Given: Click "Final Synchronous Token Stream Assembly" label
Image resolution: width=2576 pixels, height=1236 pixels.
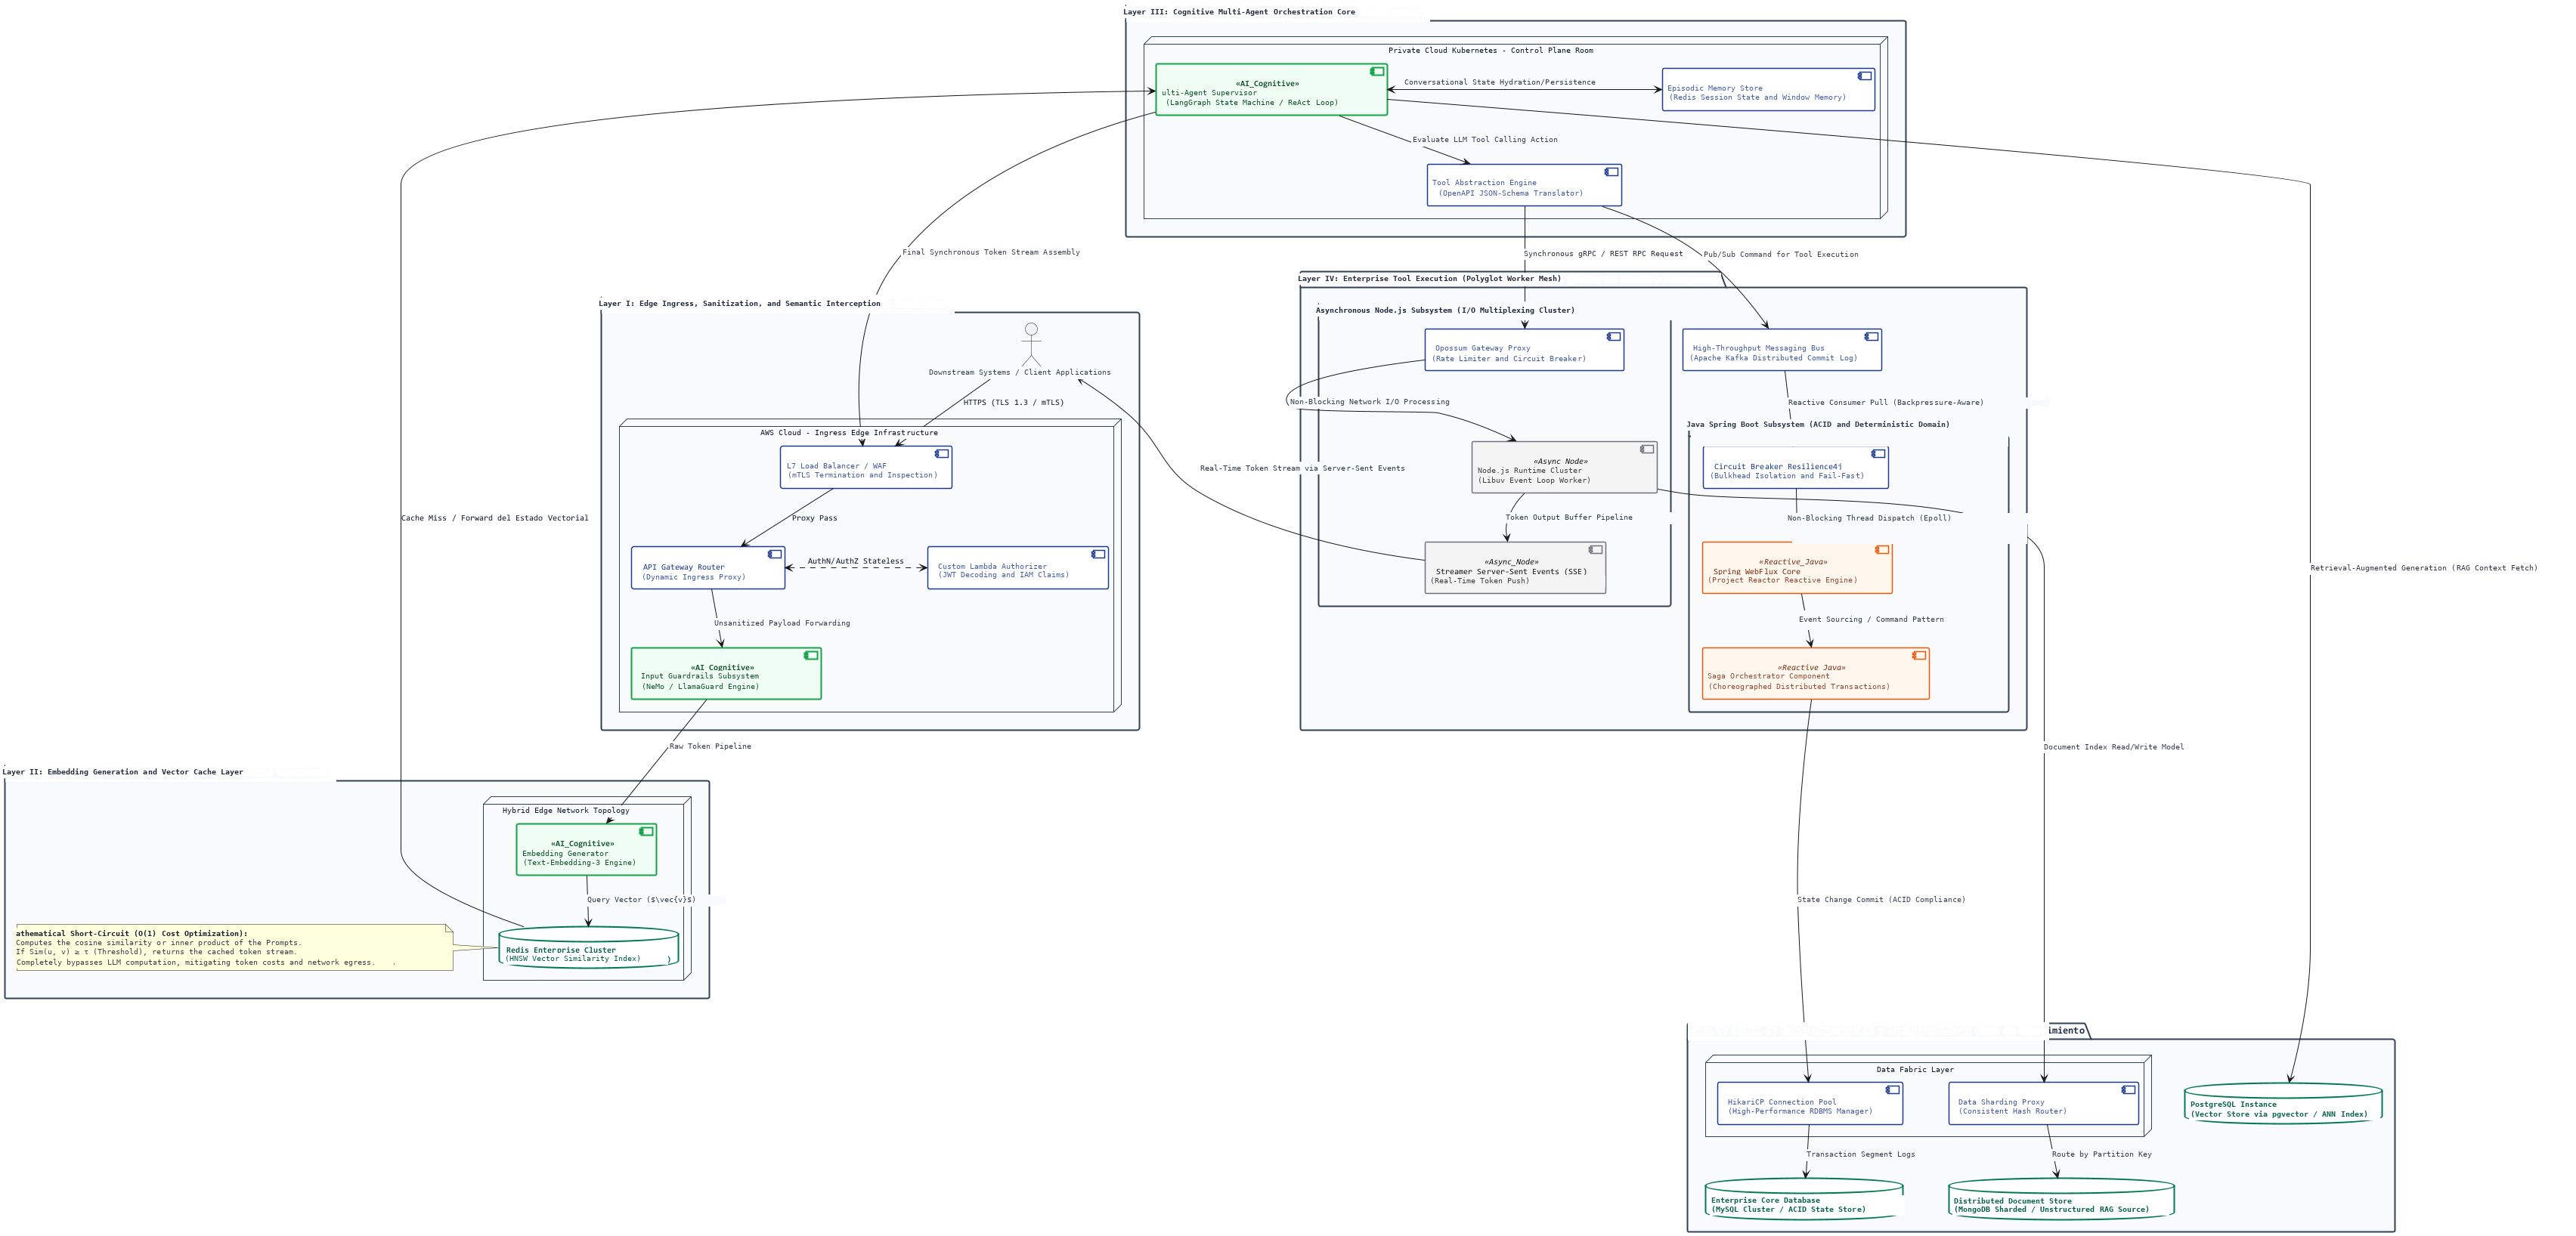Looking at the screenshot, I should (x=991, y=253).
